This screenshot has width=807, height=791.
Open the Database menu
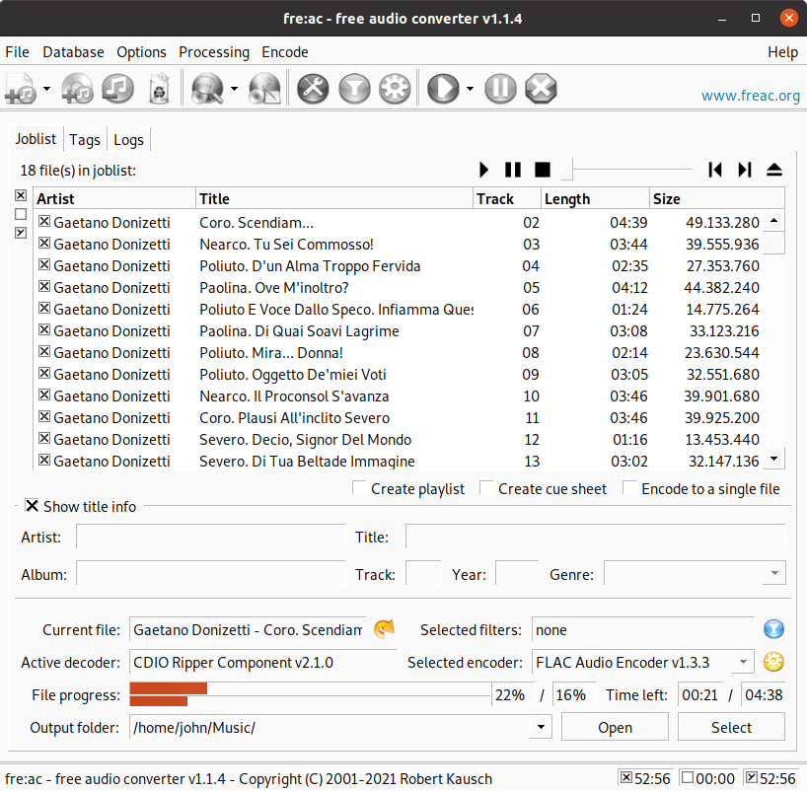[73, 52]
